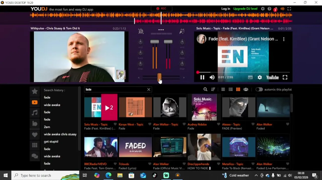Click Upgrade DJ level link

(245, 9)
